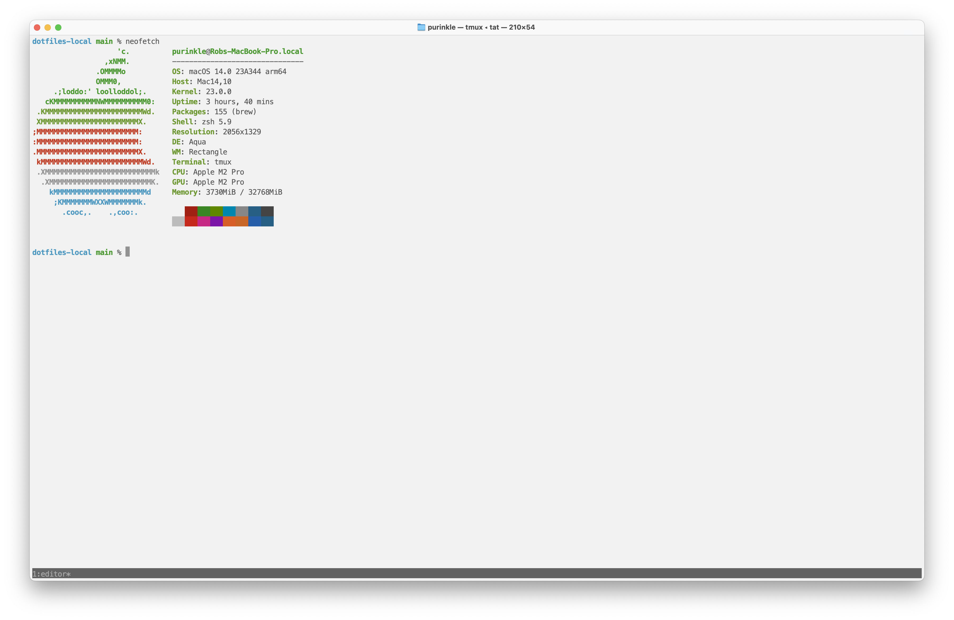Click the 'Memory: 3730MiB / 32768MiB' line
Image resolution: width=954 pixels, height=620 pixels.
pyautogui.click(x=227, y=192)
